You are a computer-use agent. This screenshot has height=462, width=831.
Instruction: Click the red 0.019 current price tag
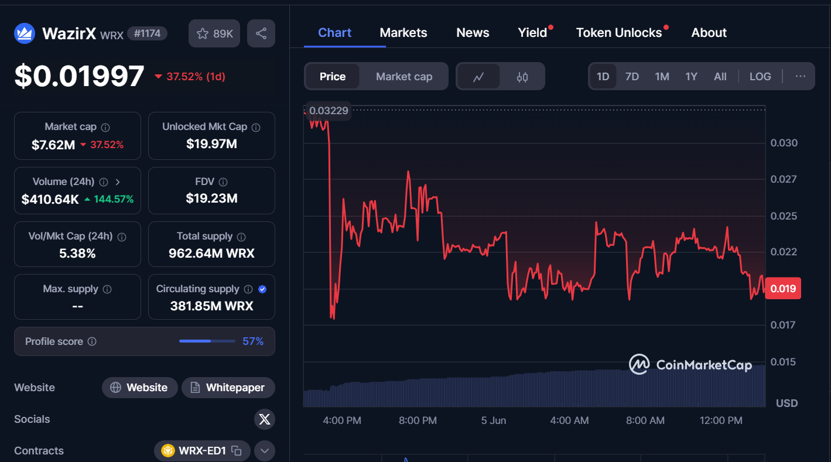pyautogui.click(x=783, y=289)
